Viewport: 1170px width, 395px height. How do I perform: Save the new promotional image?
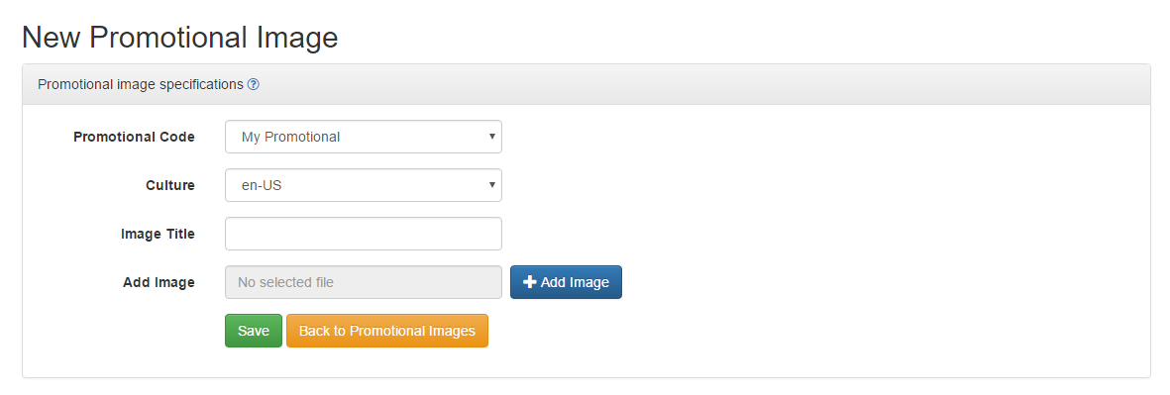point(254,331)
